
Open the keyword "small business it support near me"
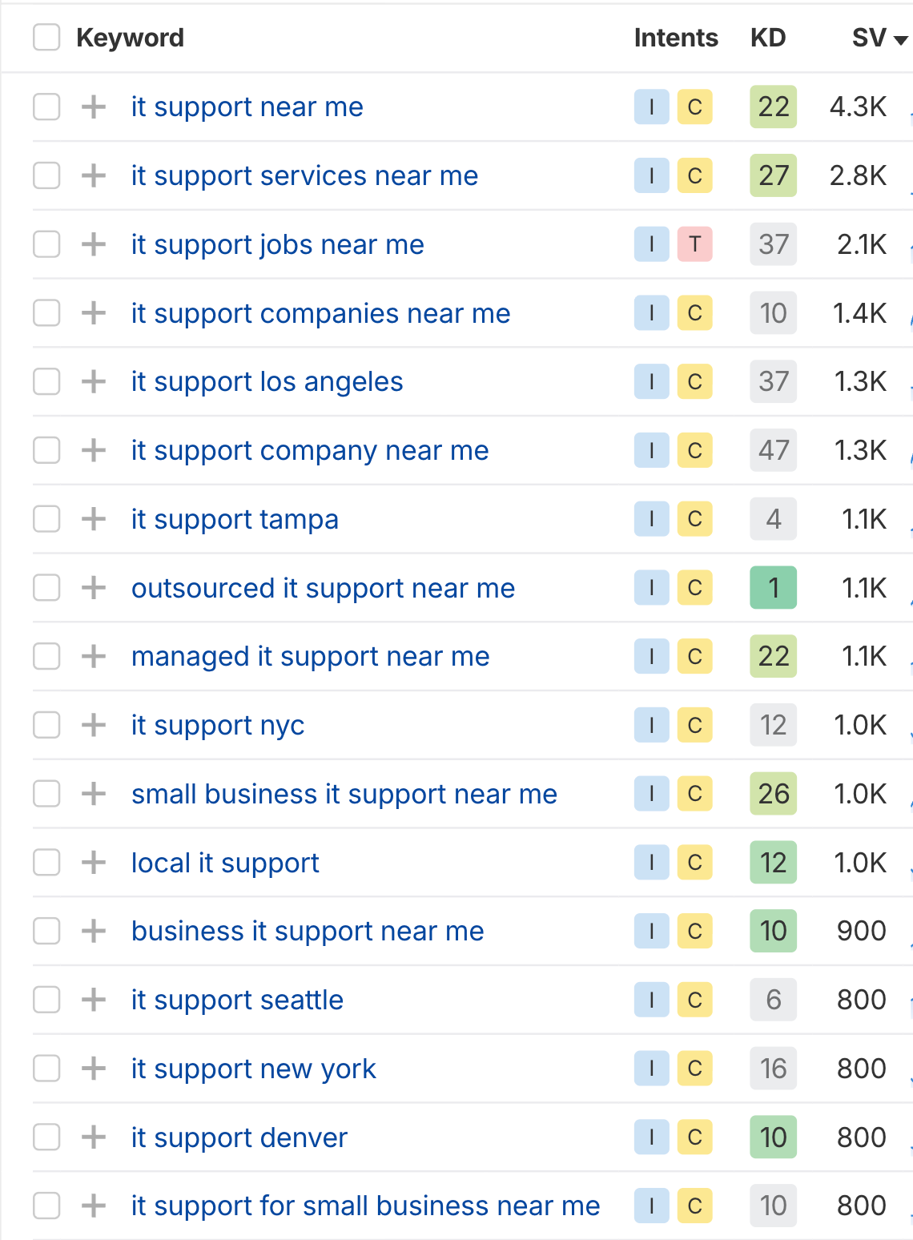pos(344,794)
